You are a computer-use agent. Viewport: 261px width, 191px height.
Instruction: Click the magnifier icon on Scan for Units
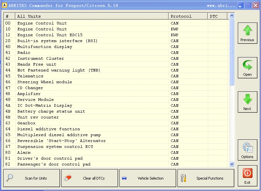point(9,178)
